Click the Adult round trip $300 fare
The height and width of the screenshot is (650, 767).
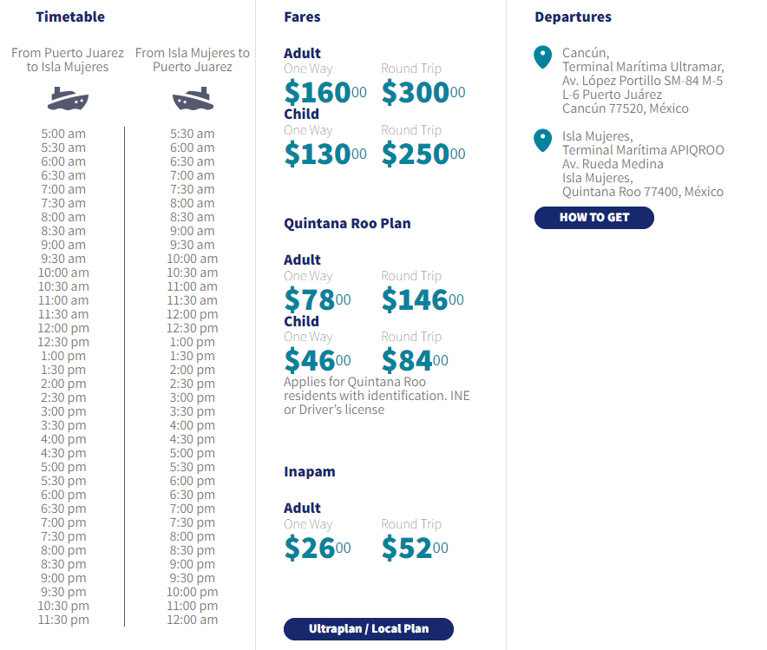click(x=423, y=92)
